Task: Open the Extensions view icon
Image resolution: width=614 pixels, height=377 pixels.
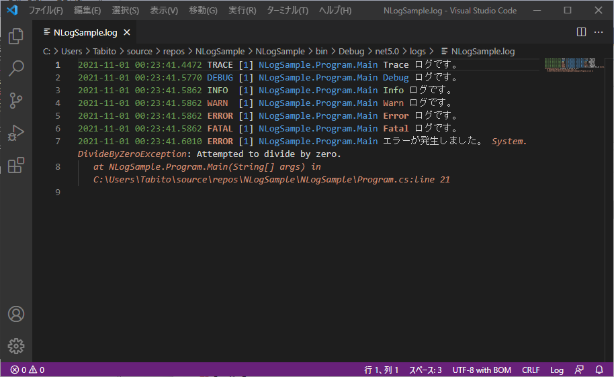Action: tap(16, 165)
